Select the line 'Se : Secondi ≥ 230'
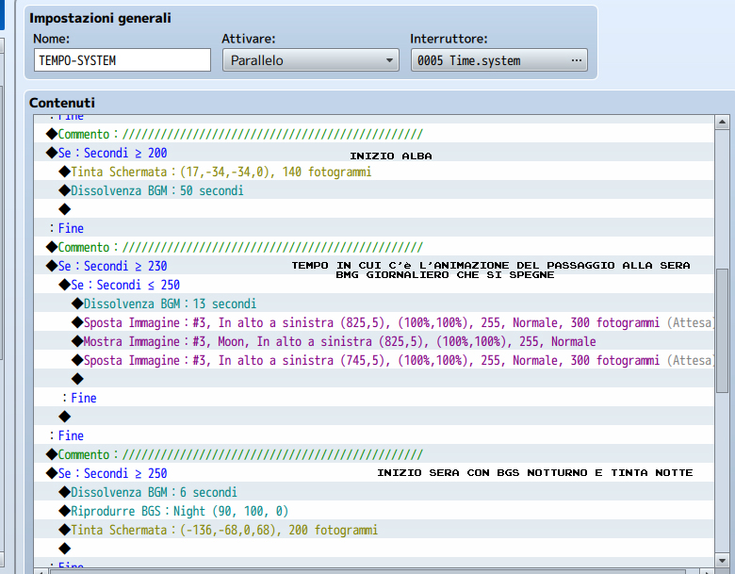735x574 pixels. [374, 266]
